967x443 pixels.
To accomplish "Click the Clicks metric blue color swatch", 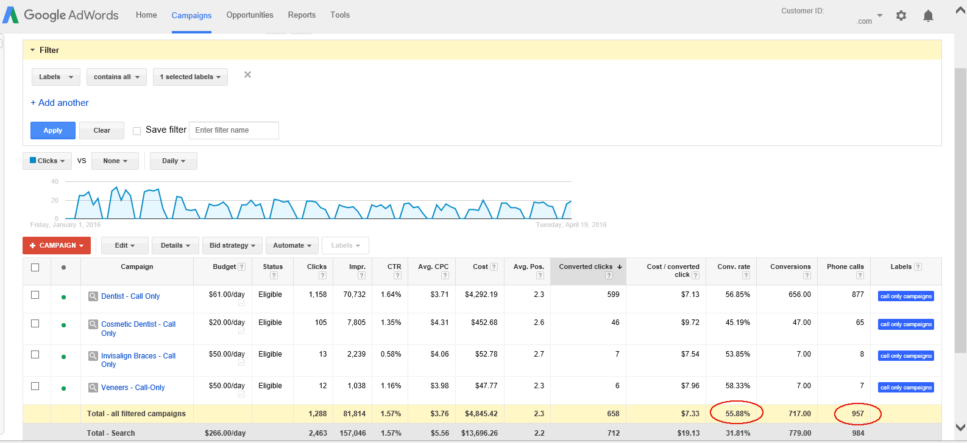I will click(x=33, y=161).
